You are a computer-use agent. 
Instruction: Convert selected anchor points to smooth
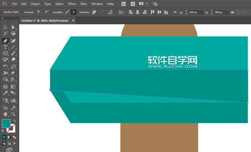(46, 12)
